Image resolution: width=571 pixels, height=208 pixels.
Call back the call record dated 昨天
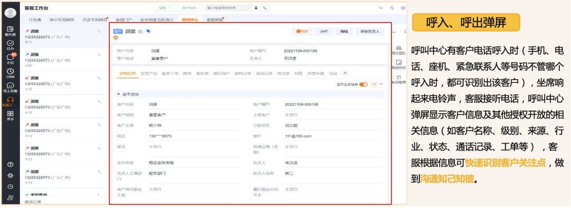(99, 32)
